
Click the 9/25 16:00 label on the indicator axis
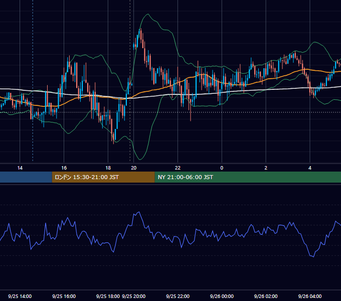(64, 296)
